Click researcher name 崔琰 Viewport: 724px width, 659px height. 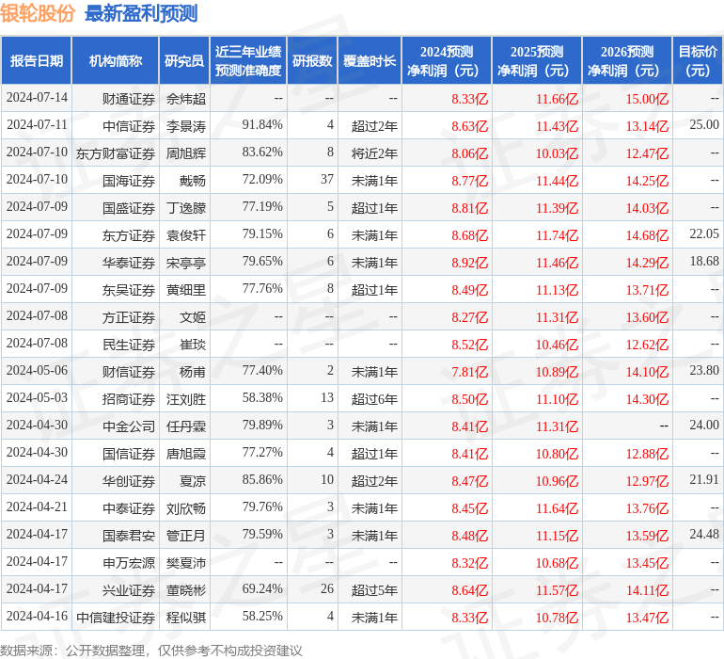193,345
